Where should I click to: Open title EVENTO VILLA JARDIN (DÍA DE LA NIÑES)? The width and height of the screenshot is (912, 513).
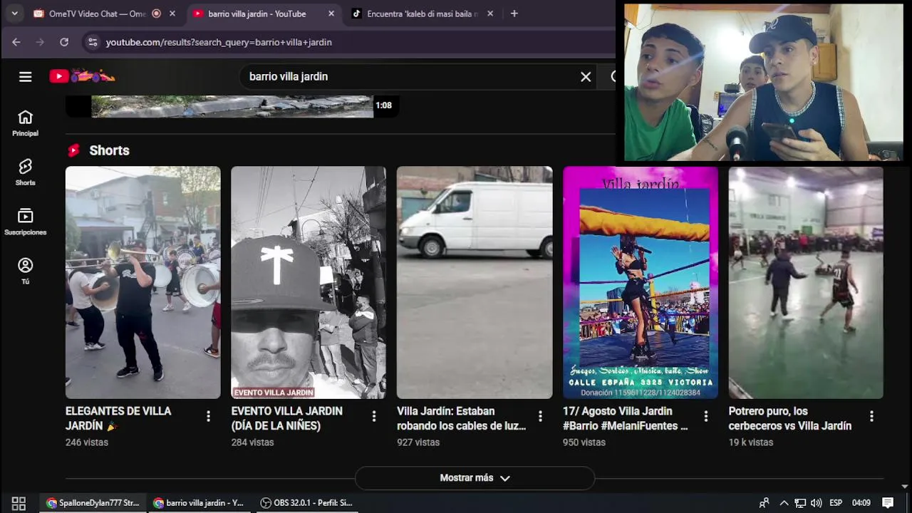[286, 418]
